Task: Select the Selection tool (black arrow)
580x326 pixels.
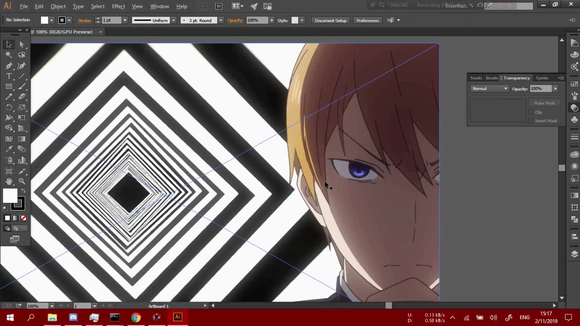Action: click(9, 44)
